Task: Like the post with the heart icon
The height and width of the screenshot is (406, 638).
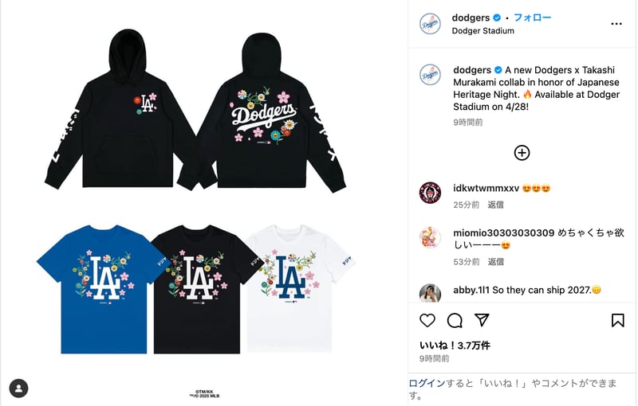Action: tap(427, 320)
